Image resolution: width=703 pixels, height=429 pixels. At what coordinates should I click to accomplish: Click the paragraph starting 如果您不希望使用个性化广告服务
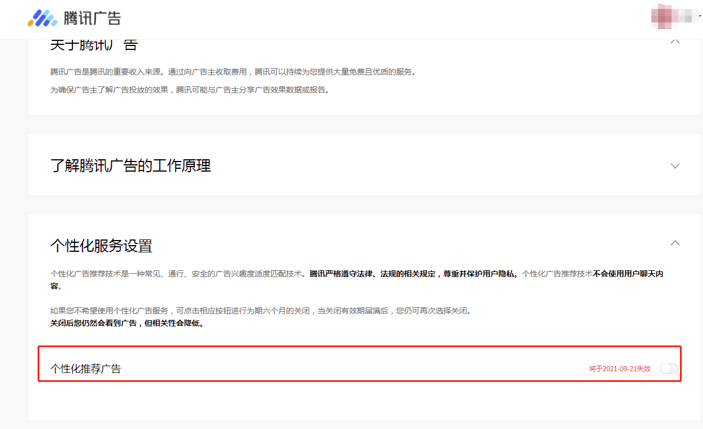pyautogui.click(x=261, y=310)
